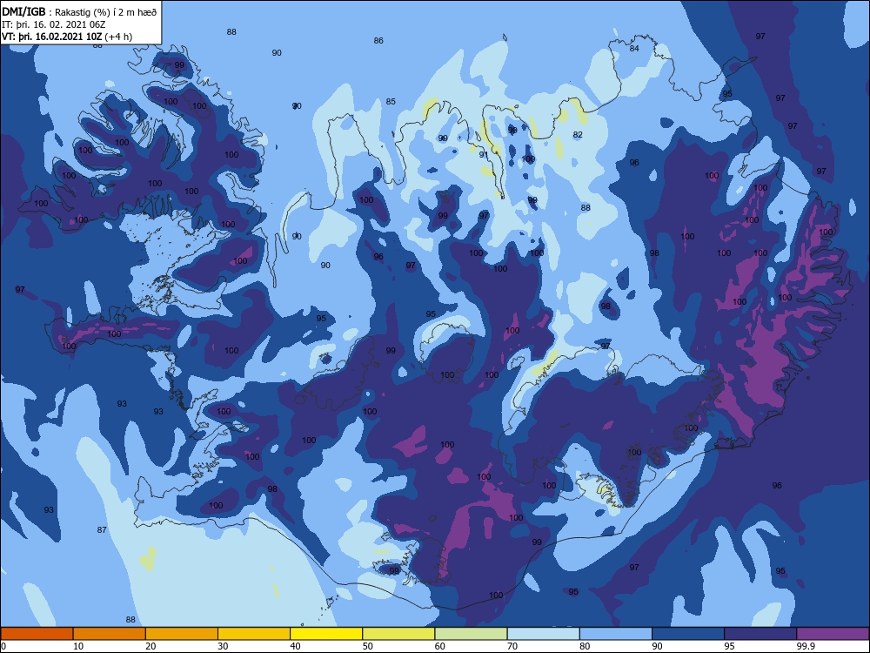
Task: Click the "87" humidity value on the map
Action: tap(102, 529)
